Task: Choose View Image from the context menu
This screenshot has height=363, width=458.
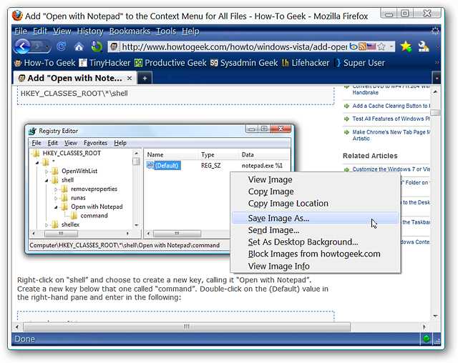Action: pos(316,179)
